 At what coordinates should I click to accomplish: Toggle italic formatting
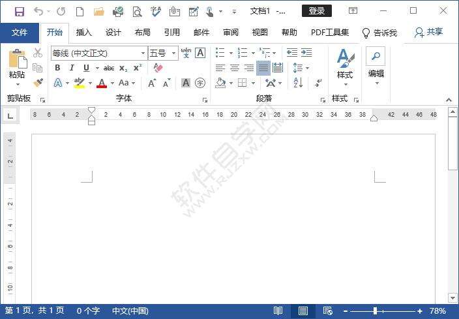72,68
